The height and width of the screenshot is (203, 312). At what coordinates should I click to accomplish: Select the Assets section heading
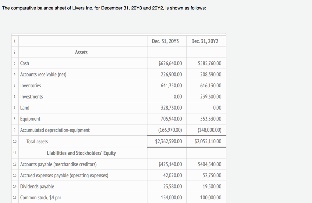tap(81, 52)
